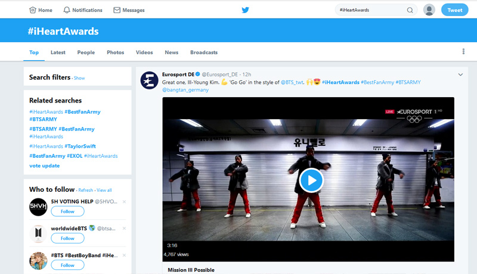Image resolution: width=477 pixels, height=274 pixels.
Task: Click the #TaylorSwift related search
Action: pos(63,146)
